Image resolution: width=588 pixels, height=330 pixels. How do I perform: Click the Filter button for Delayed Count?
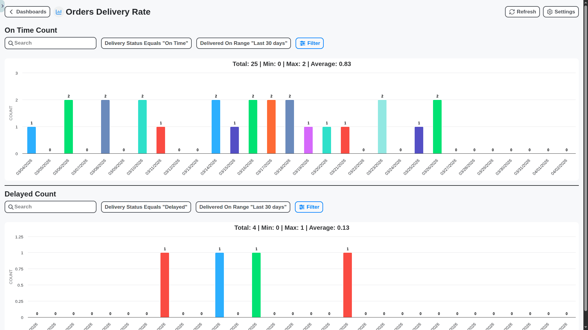[x=309, y=207]
